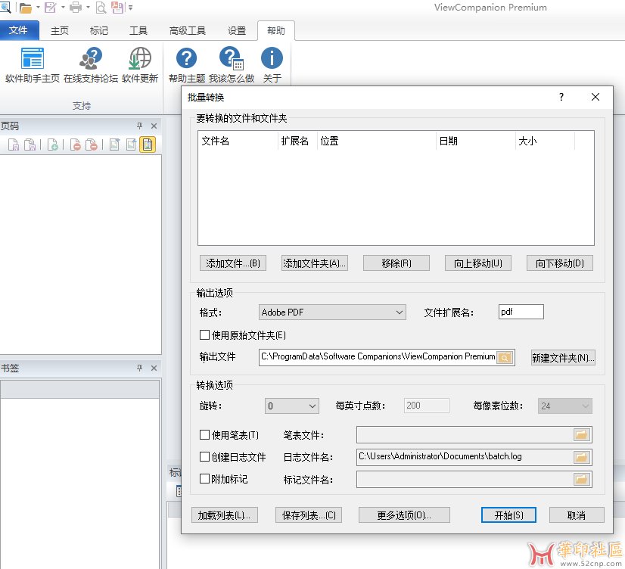
Task: Click the 文件名 column header
Action: [238, 141]
